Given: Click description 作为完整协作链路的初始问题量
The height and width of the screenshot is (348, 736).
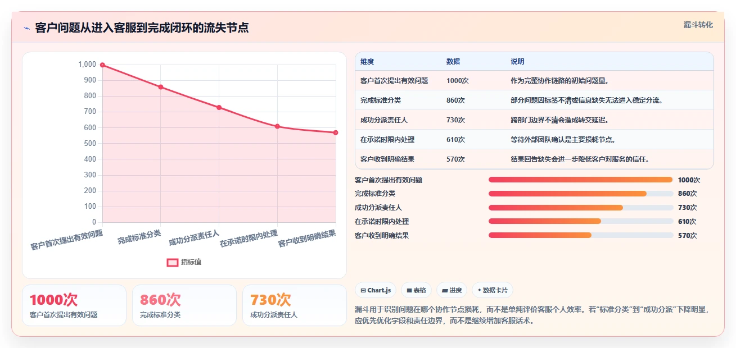Looking at the screenshot, I should (560, 81).
